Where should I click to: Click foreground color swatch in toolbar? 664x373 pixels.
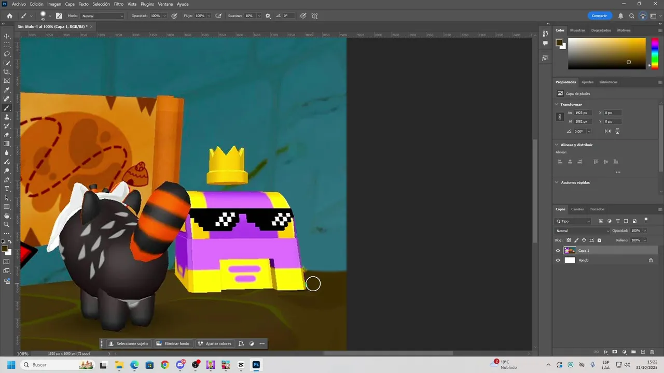click(x=5, y=249)
